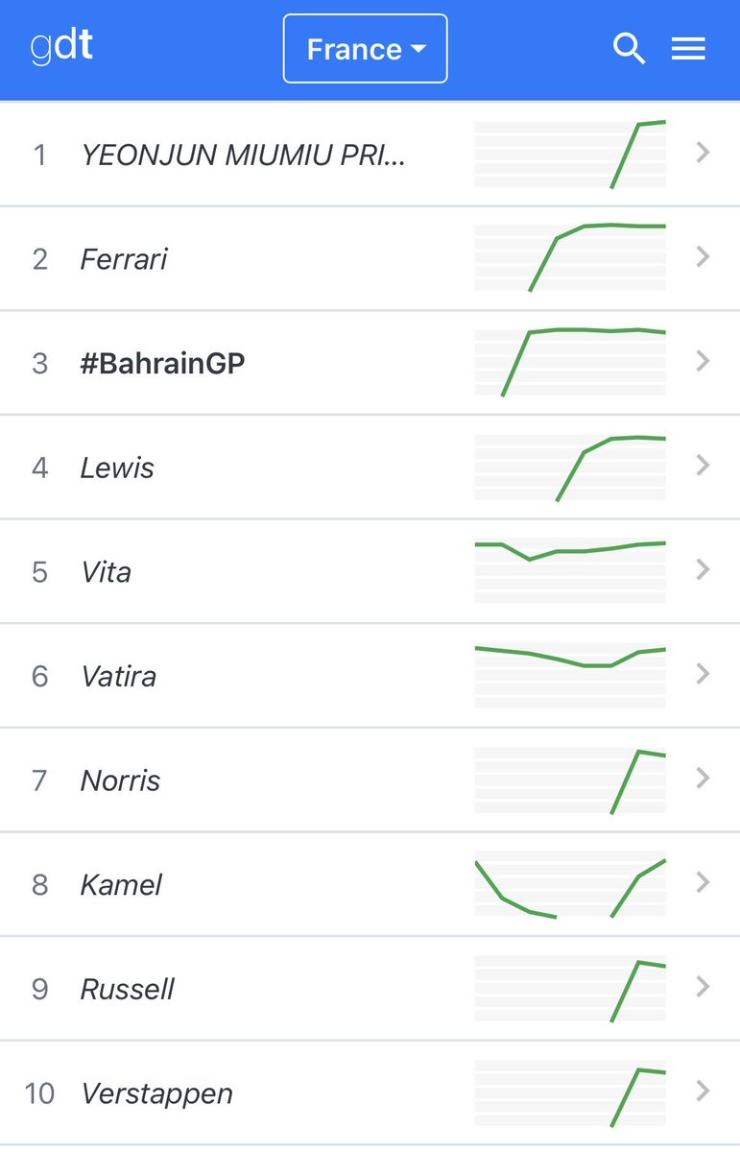740x1152 pixels.
Task: Open chevron arrow for Lewis trend
Action: [x=703, y=466]
